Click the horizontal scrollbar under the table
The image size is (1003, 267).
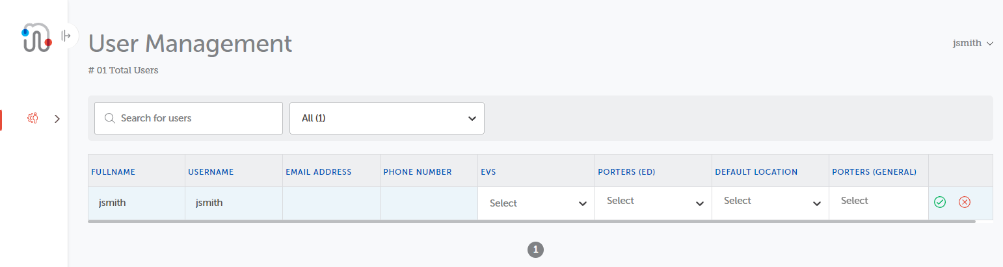point(531,222)
